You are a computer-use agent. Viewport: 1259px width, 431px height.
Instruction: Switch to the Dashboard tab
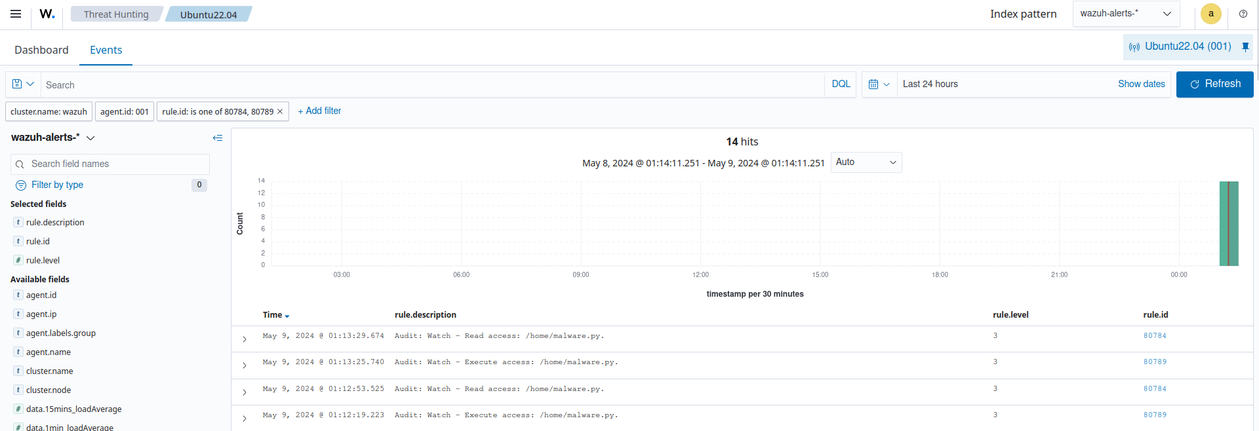[x=41, y=50]
